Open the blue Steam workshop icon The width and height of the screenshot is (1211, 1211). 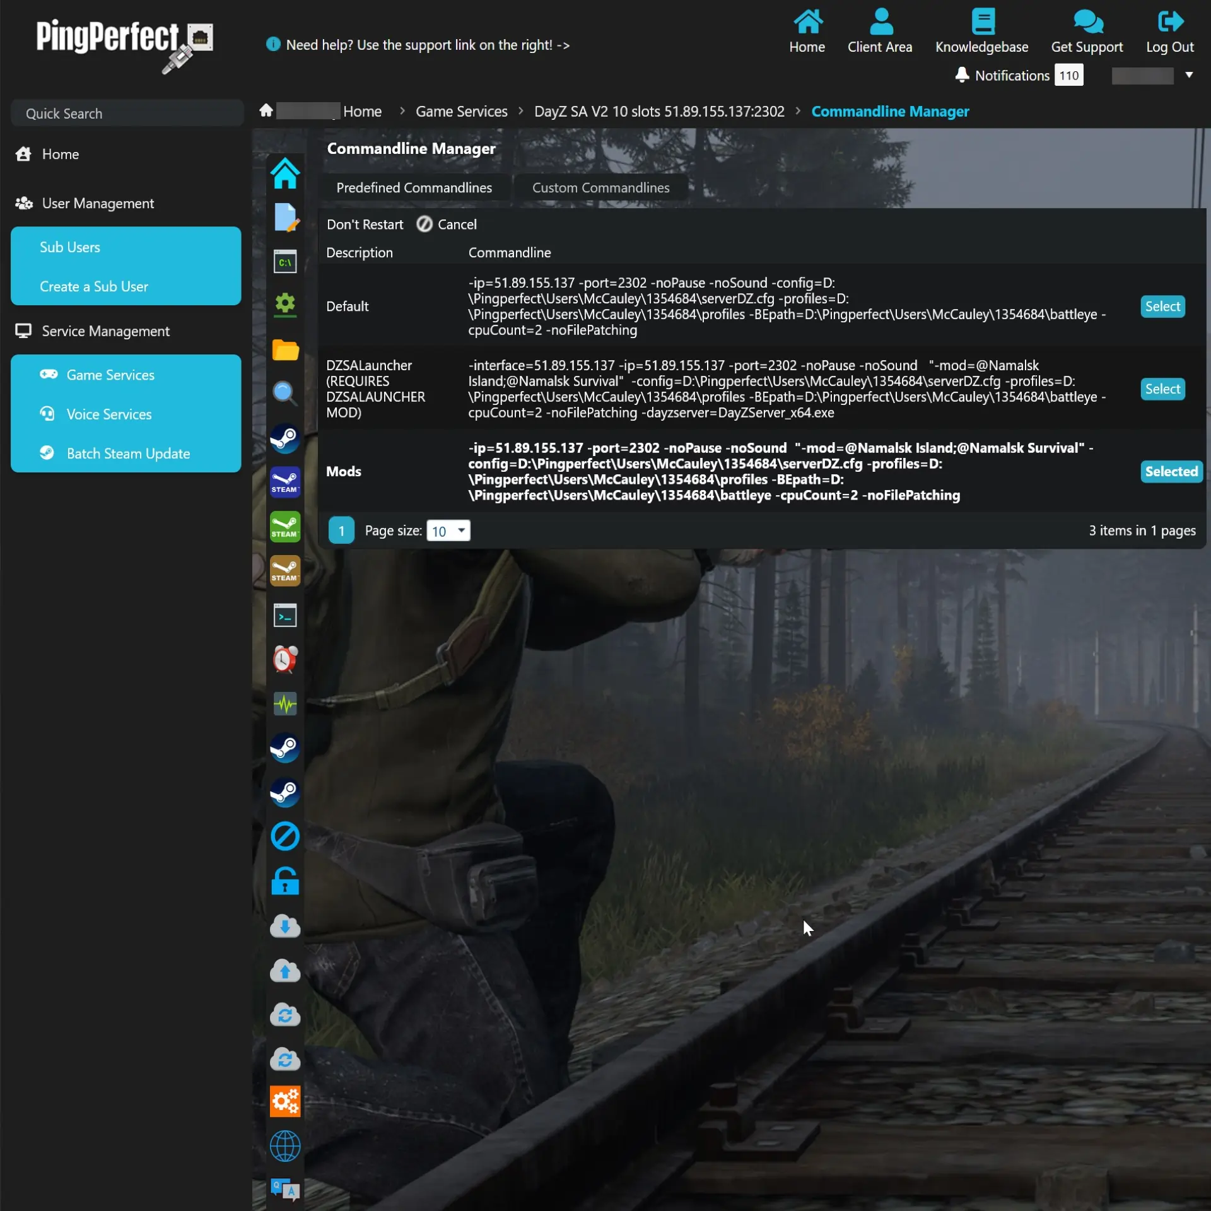(x=285, y=483)
